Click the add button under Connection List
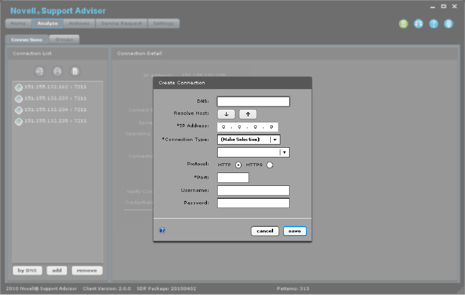 coord(57,271)
